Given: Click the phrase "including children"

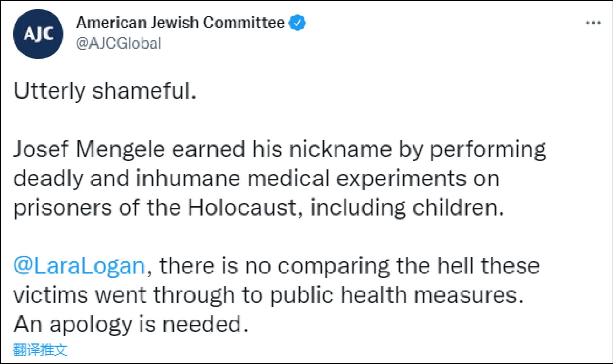Looking at the screenshot, I should point(406,208).
